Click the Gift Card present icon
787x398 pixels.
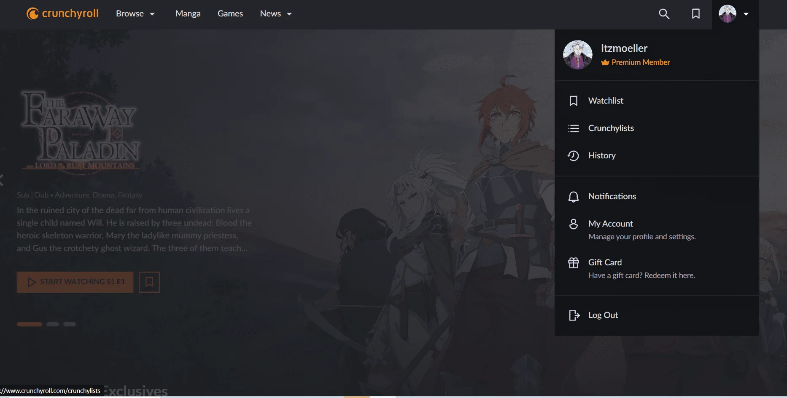pyautogui.click(x=573, y=263)
